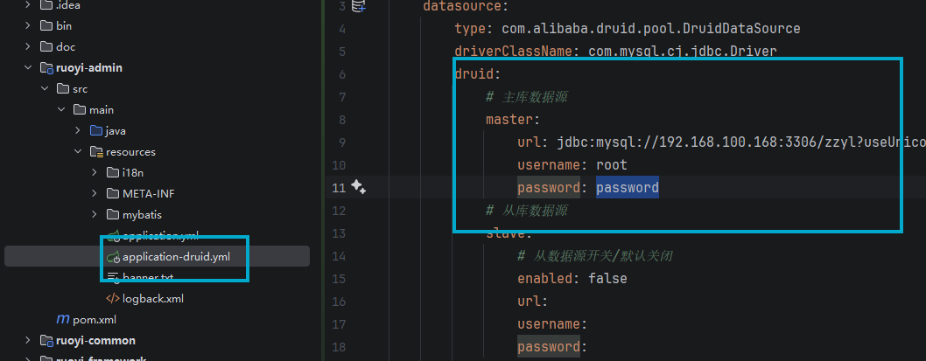This screenshot has width=926, height=361.
Task: Click the druid: key on line 6
Action: click(x=478, y=74)
